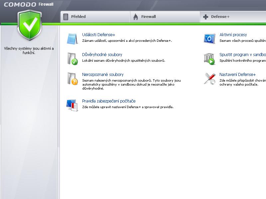Open the Aktivní procesy link

pos(233,35)
